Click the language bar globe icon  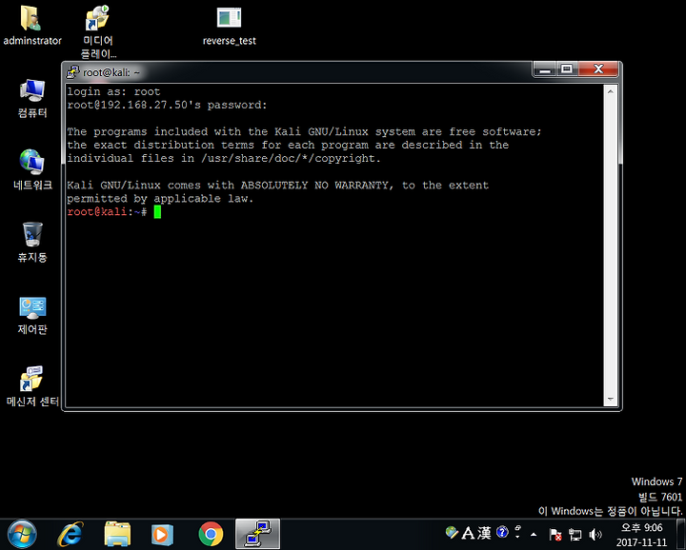[452, 532]
